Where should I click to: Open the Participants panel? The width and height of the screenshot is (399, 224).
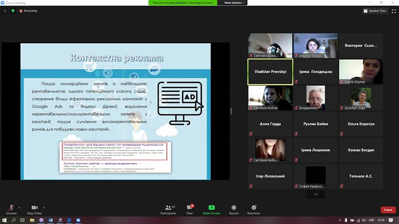(168, 208)
